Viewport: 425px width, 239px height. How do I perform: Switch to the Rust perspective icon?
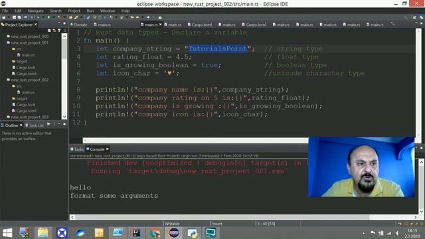(422, 17)
